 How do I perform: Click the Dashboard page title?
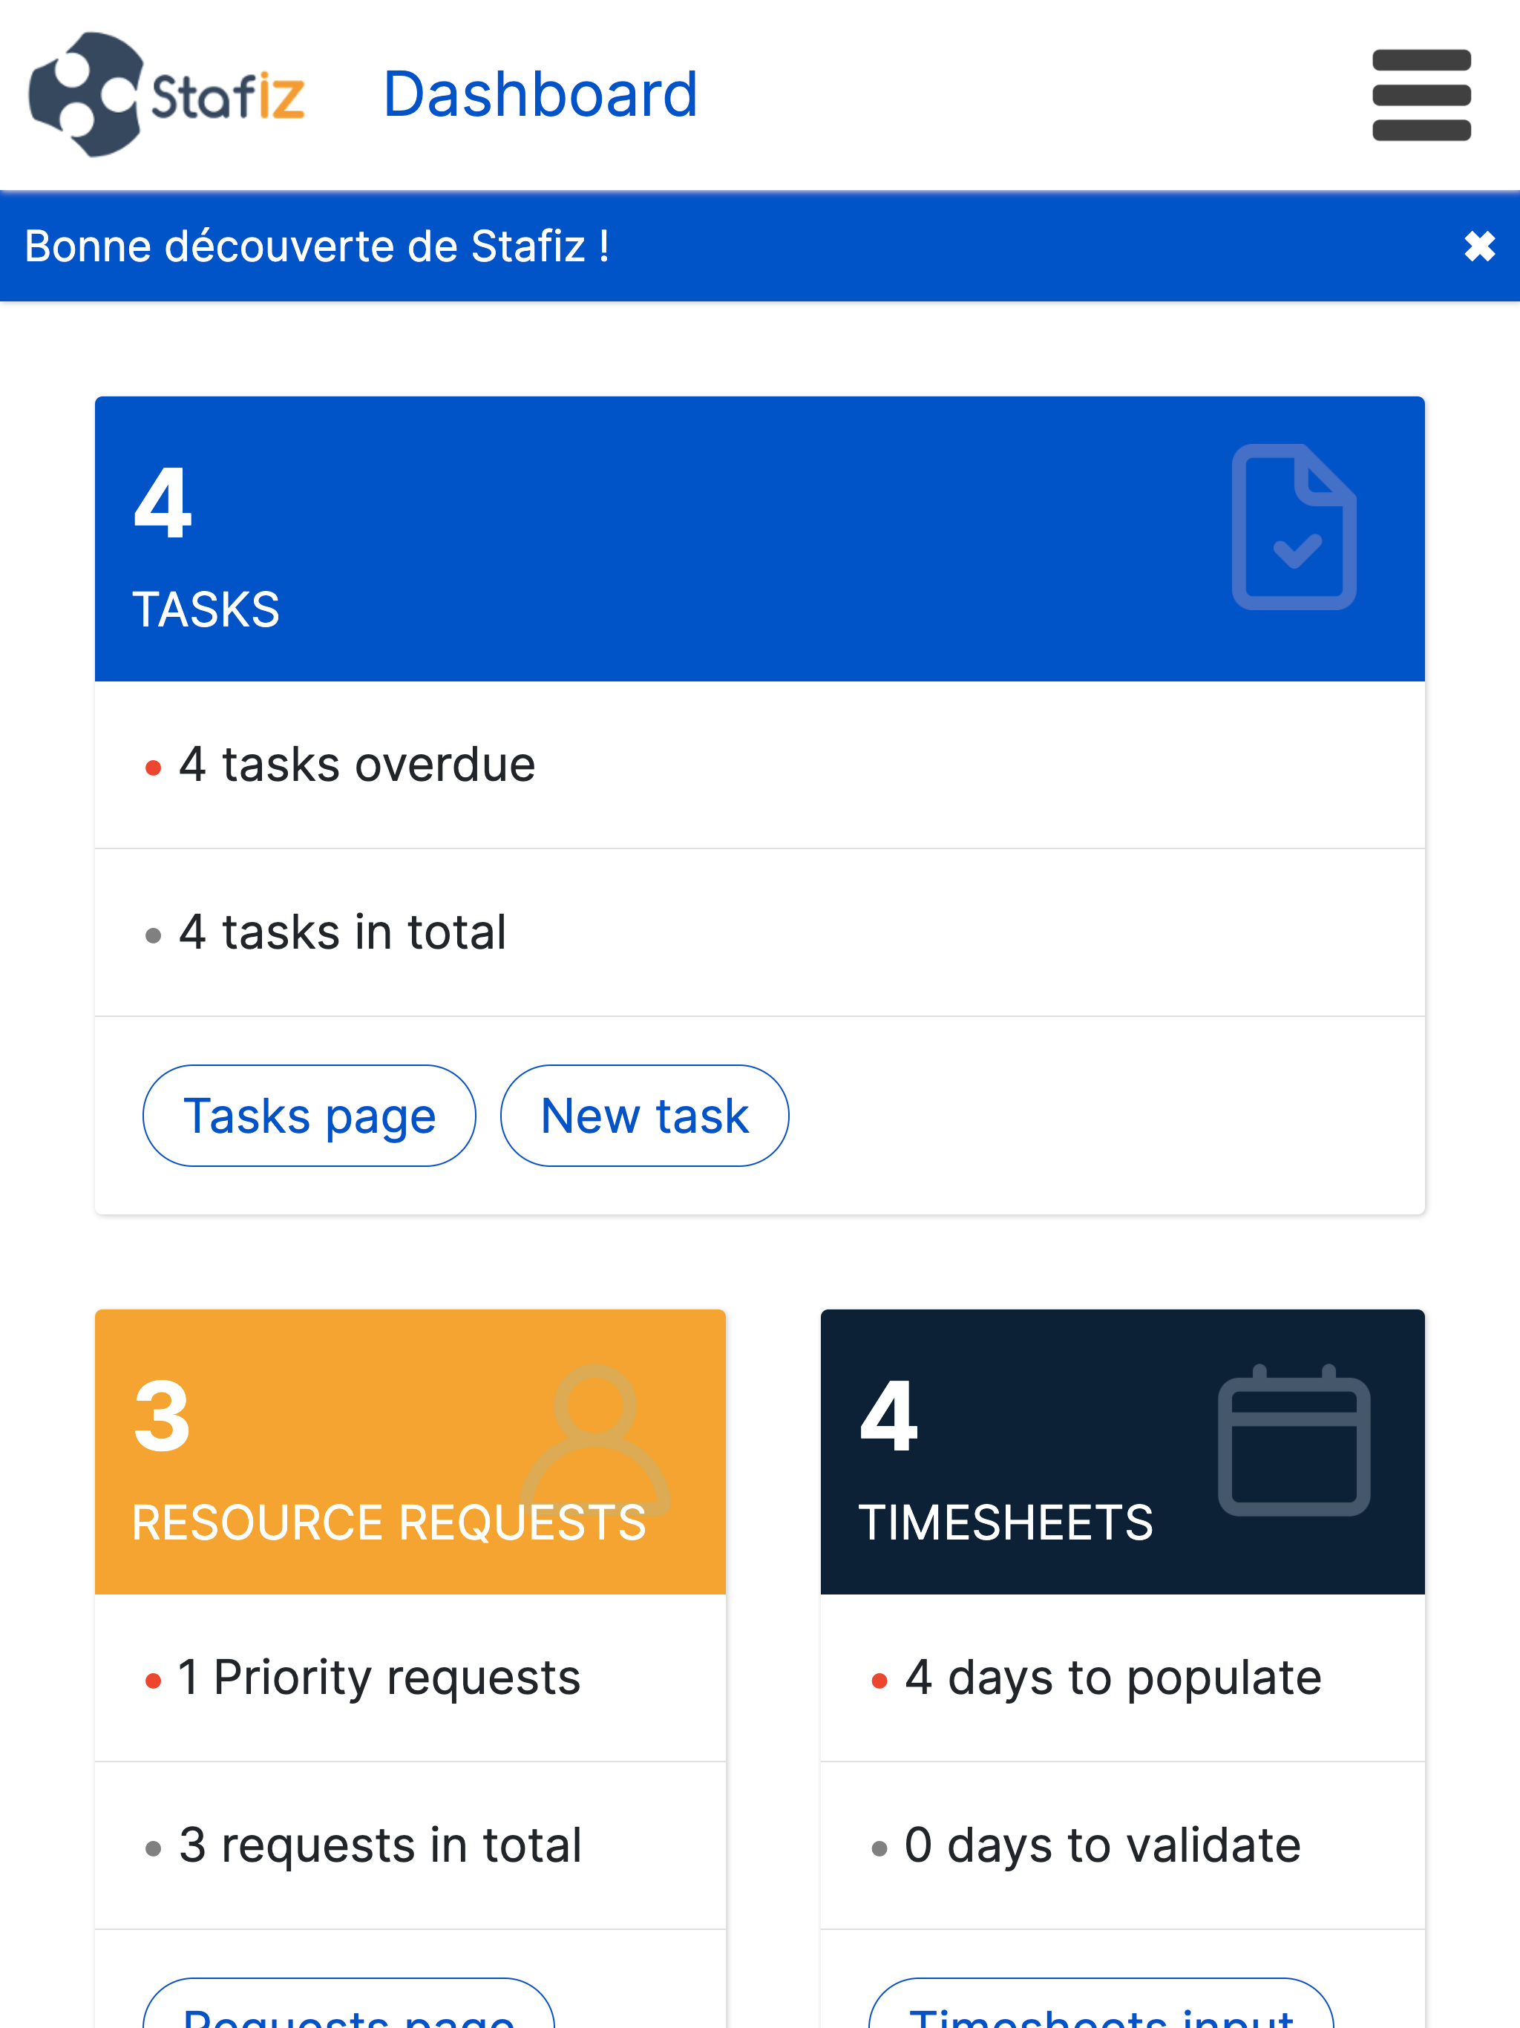(x=540, y=94)
